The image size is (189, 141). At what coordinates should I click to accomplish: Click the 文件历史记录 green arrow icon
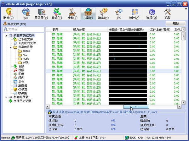(11, 101)
